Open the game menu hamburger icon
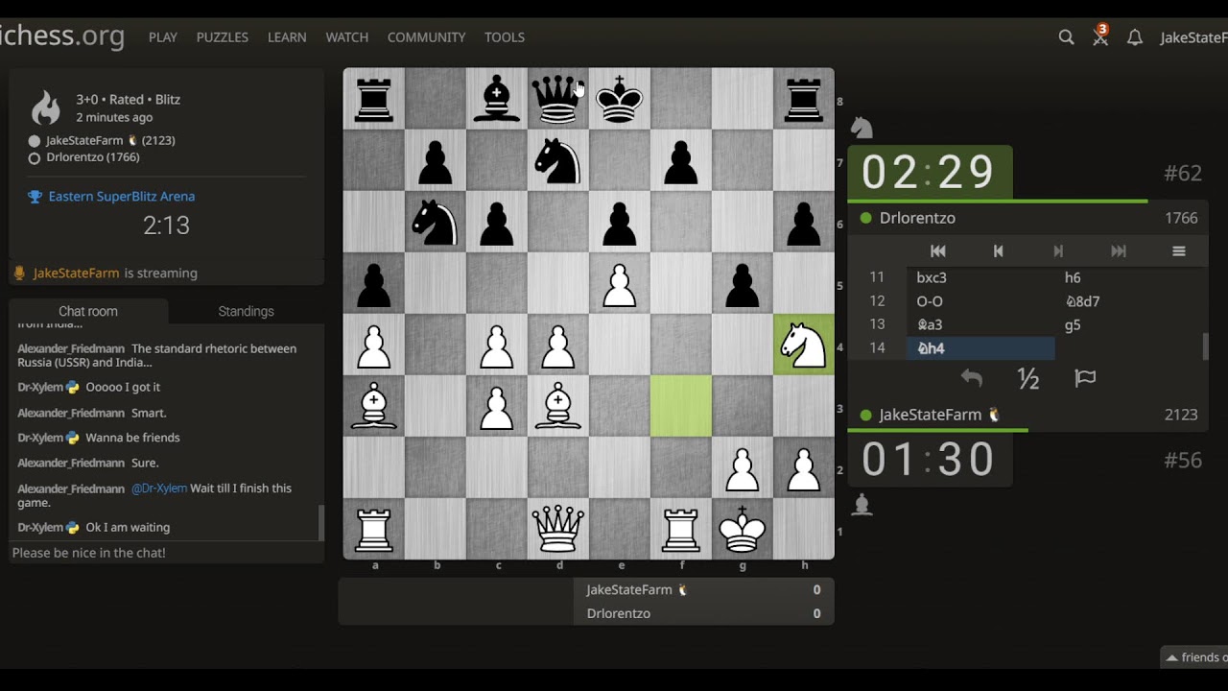Image resolution: width=1228 pixels, height=691 pixels. coord(1179,250)
